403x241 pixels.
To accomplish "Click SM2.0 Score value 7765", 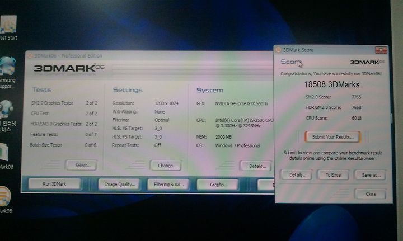I will click(x=356, y=97).
